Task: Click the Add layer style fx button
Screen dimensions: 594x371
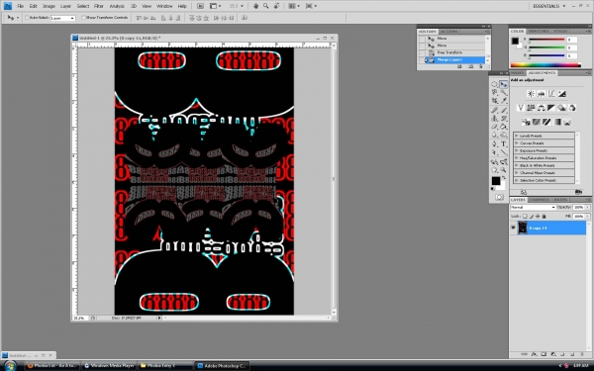Action: 534,354
